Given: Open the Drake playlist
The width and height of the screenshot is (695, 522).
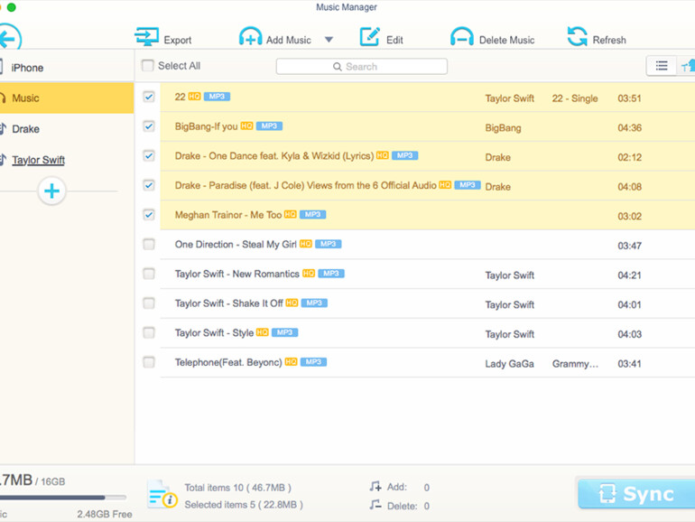Looking at the screenshot, I should point(25,129).
